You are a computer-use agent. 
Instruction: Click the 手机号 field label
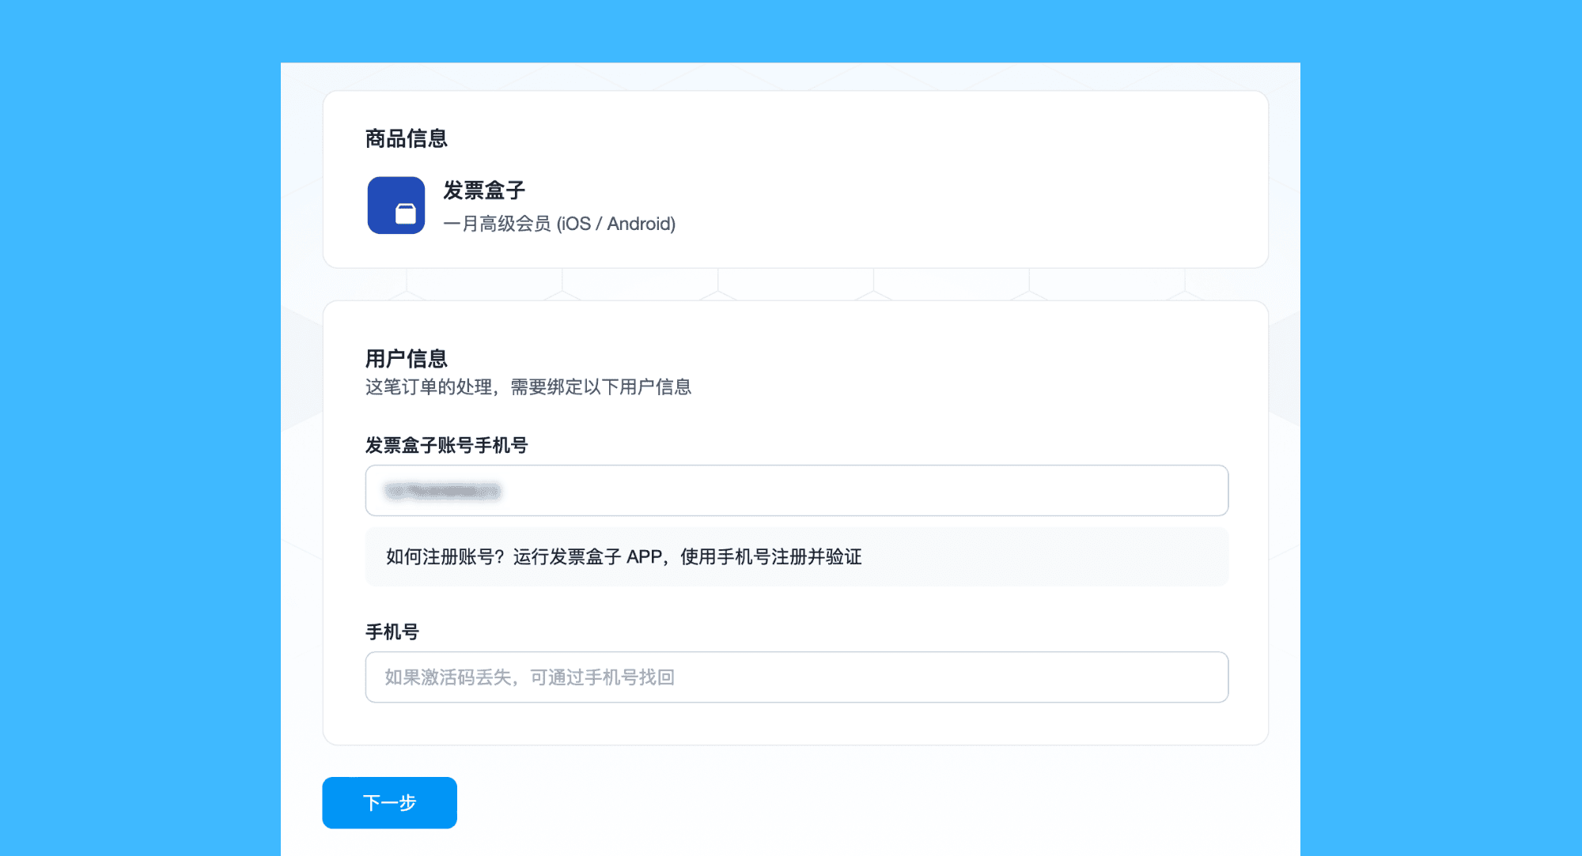click(392, 632)
